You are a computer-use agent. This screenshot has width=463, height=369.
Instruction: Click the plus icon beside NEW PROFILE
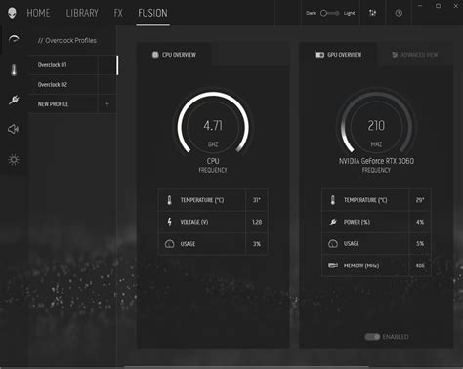click(106, 104)
